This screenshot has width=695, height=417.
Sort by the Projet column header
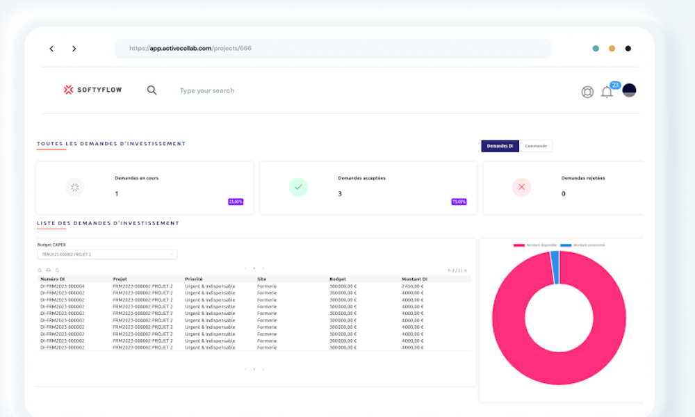(x=120, y=279)
